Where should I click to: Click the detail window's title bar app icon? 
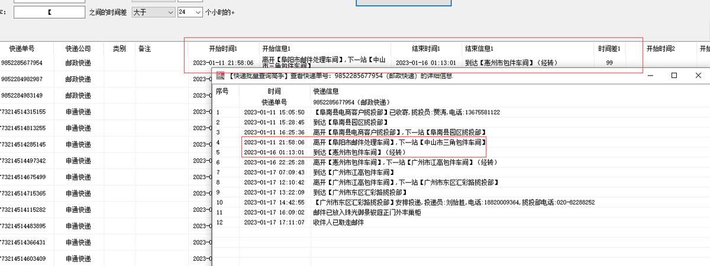[220, 75]
